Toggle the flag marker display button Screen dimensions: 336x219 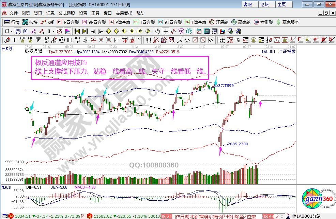pyautogui.click(x=68, y=31)
